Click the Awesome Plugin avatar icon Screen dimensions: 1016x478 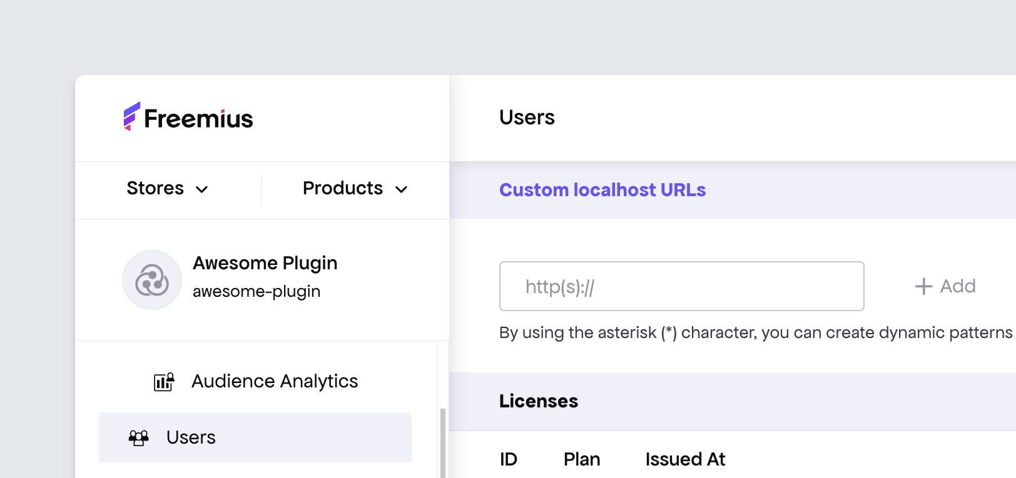coord(152,280)
